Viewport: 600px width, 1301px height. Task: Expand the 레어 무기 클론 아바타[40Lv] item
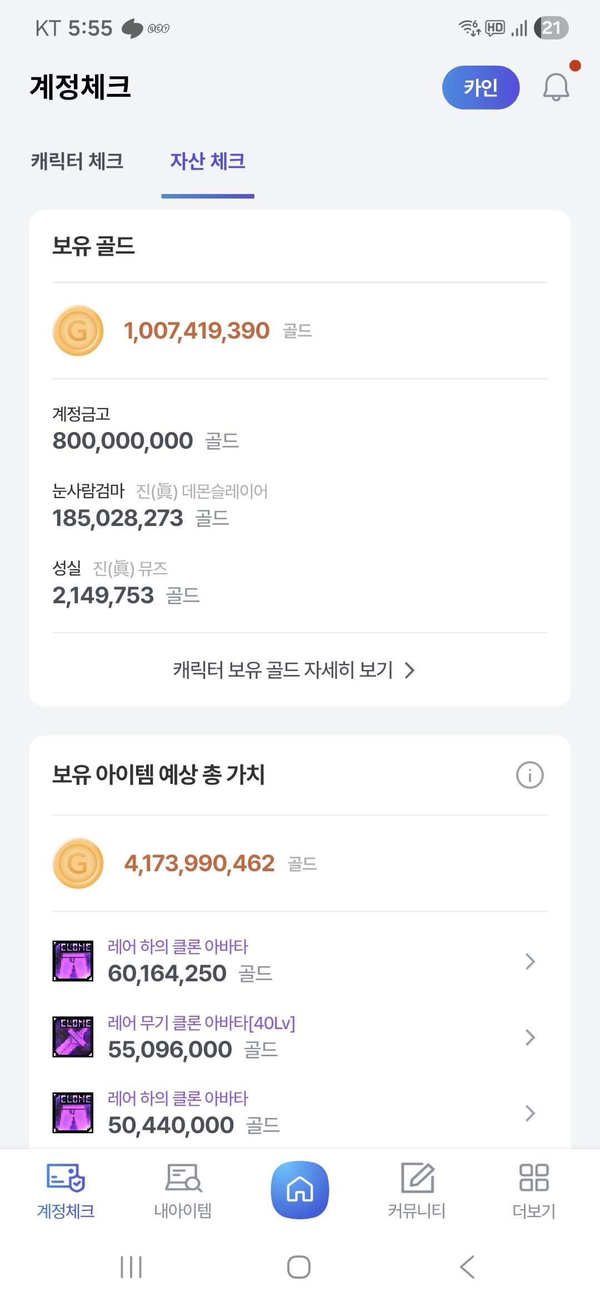530,1037
